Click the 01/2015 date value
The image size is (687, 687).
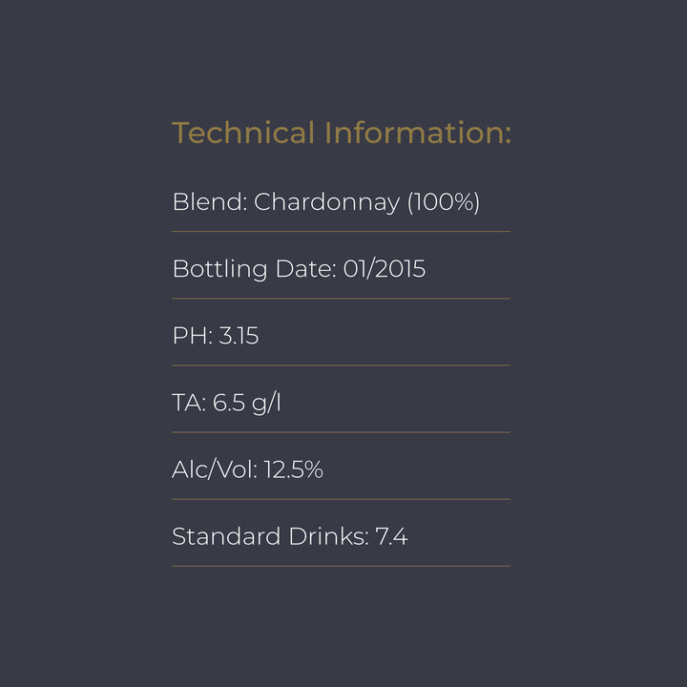pyautogui.click(x=385, y=268)
